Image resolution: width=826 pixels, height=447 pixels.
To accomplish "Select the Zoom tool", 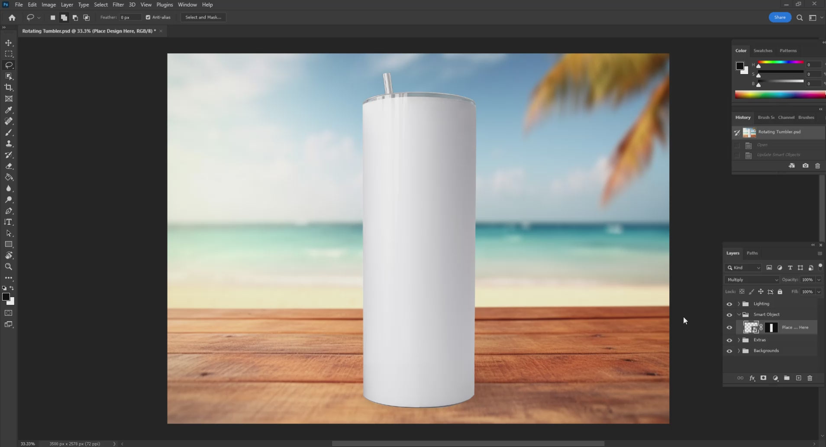I will click(x=9, y=267).
